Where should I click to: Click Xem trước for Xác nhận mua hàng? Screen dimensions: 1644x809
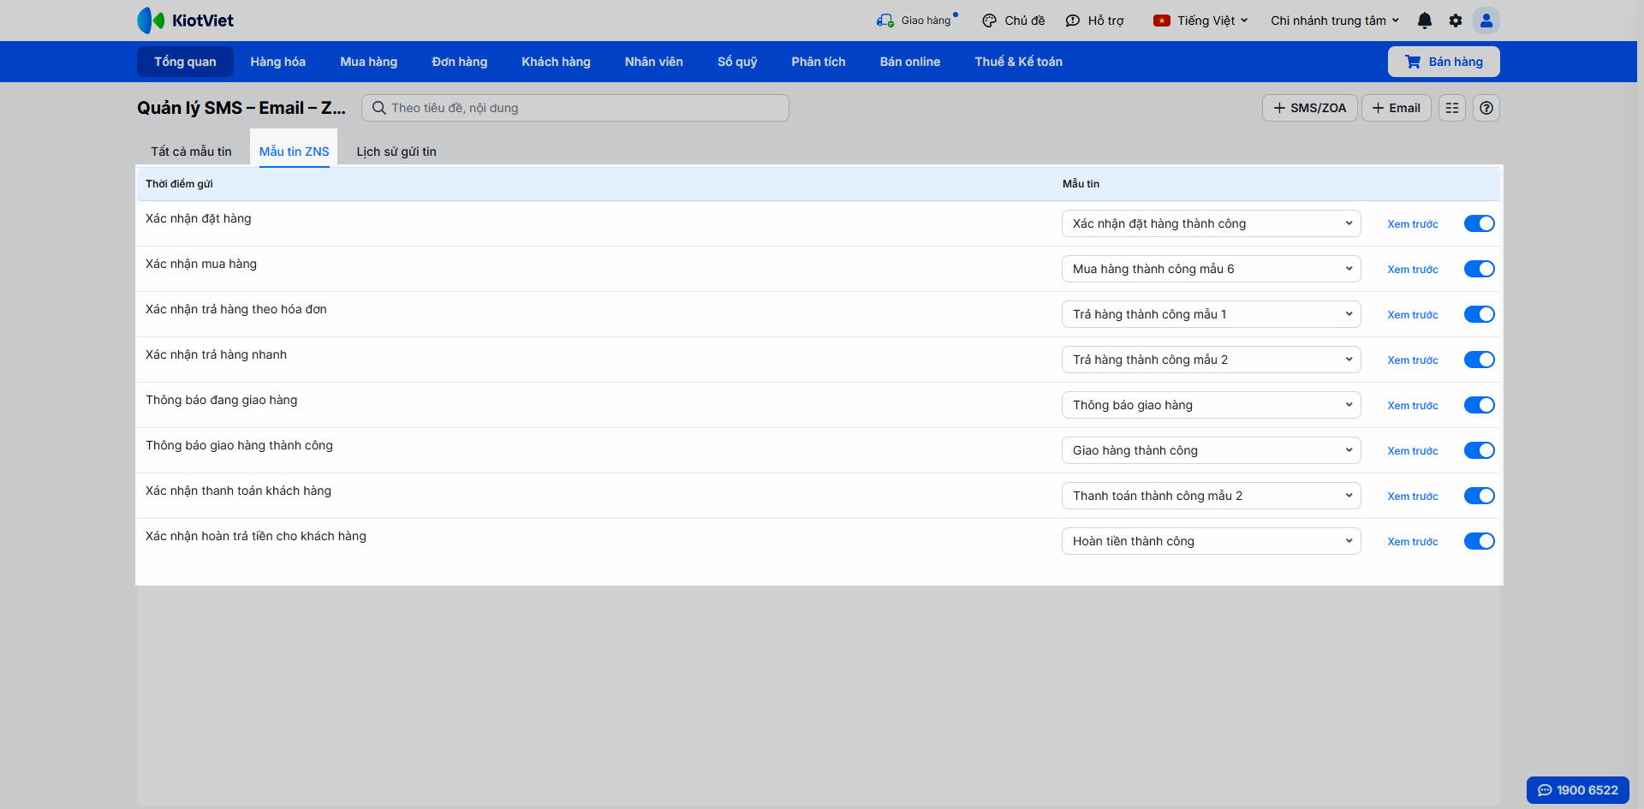pos(1413,269)
